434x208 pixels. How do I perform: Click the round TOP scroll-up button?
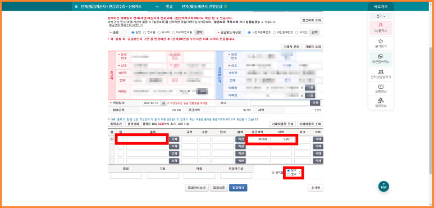(383, 187)
